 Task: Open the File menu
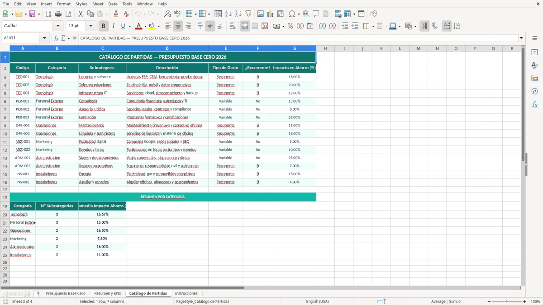click(5, 4)
